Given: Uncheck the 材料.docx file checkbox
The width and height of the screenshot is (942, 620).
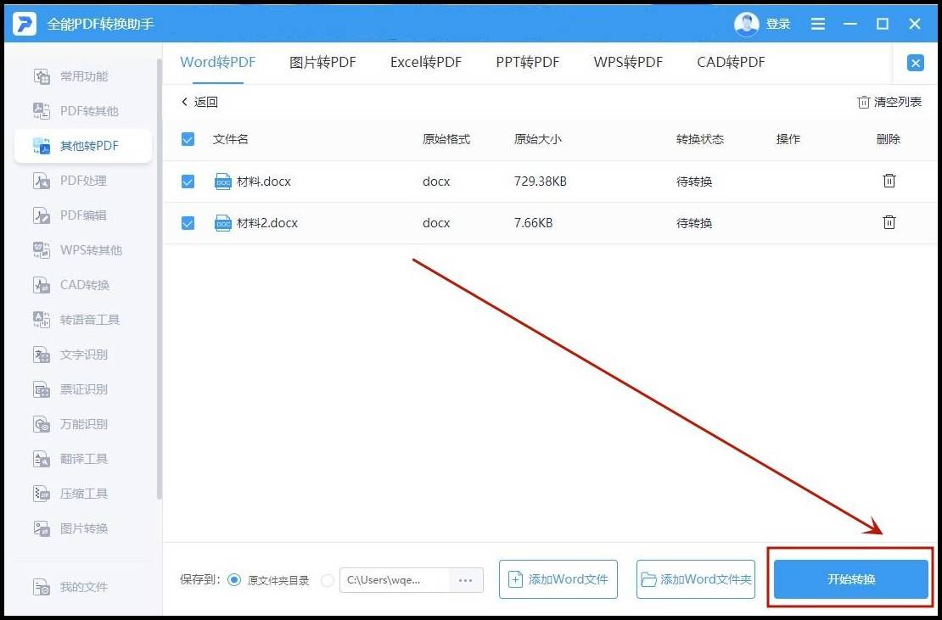Looking at the screenshot, I should pyautogui.click(x=188, y=182).
